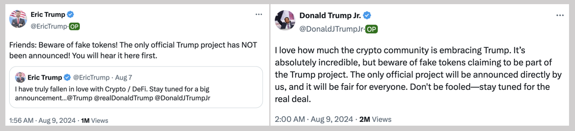Click the @DonaldJTrumpJr handle under the name
Image resolution: width=575 pixels, height=131 pixels.
[331, 29]
